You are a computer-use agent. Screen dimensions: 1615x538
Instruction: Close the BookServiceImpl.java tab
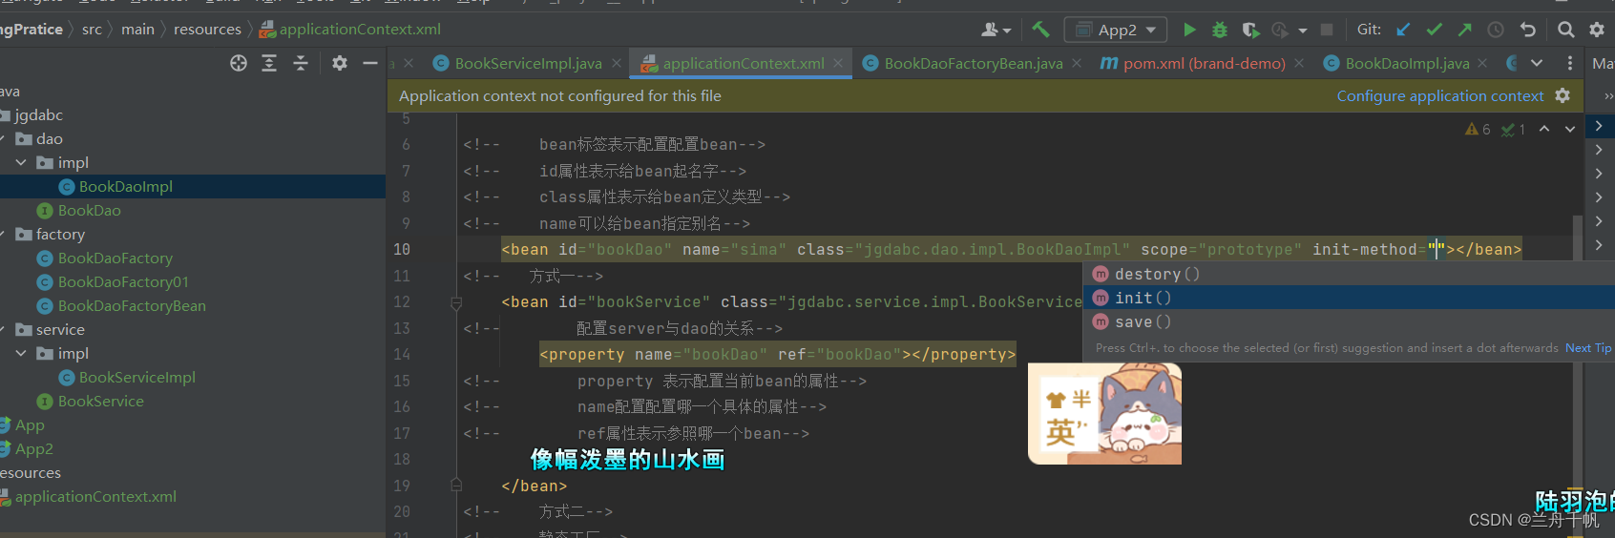pos(617,63)
